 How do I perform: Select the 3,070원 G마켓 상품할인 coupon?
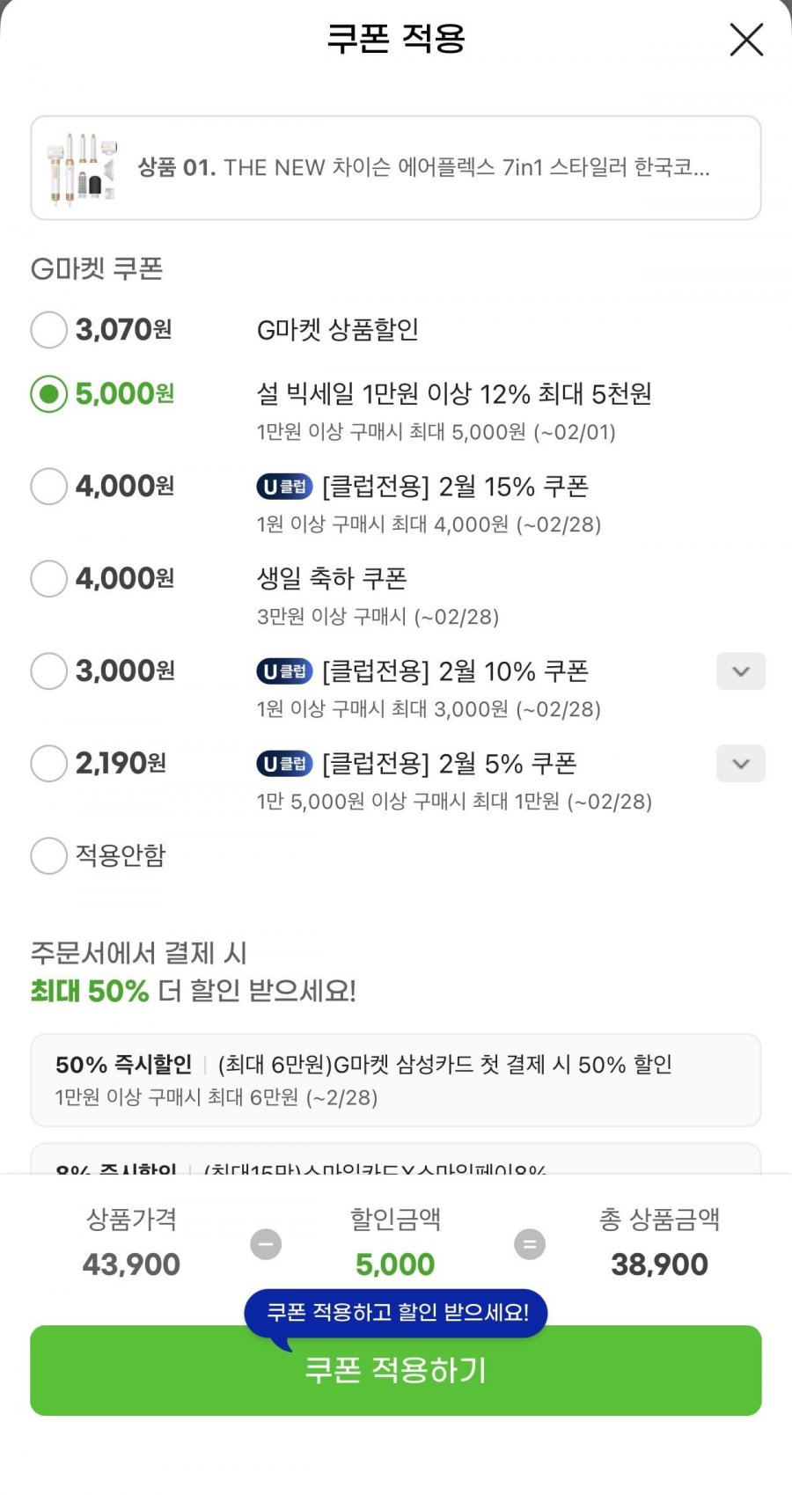(x=49, y=330)
